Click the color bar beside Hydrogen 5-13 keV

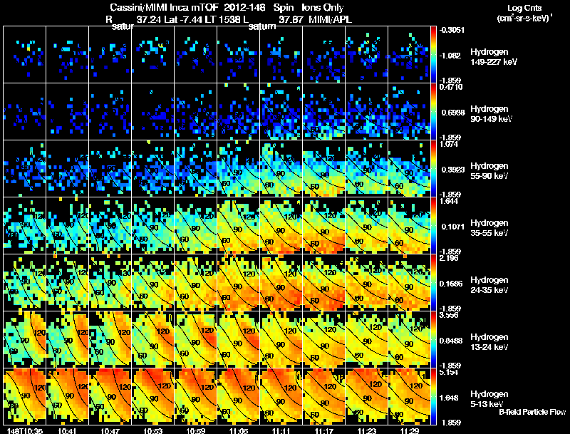pos(433,396)
